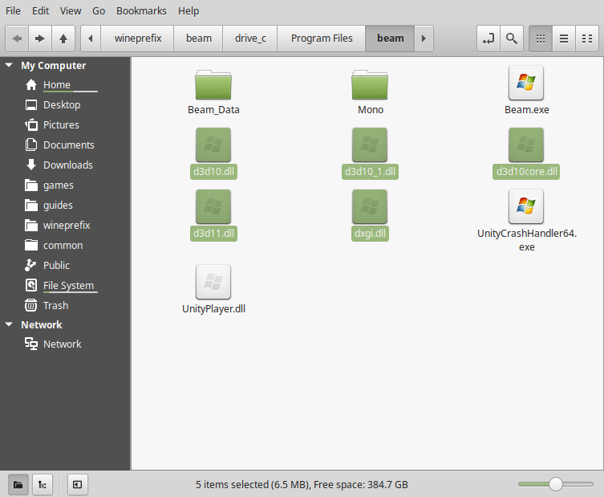This screenshot has width=604, height=497.
Task: Open Documents from the sidebar
Action: [68, 145]
